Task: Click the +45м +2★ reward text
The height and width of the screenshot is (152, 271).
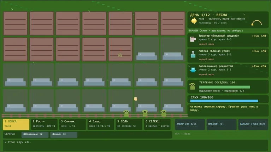Action: pos(259,66)
